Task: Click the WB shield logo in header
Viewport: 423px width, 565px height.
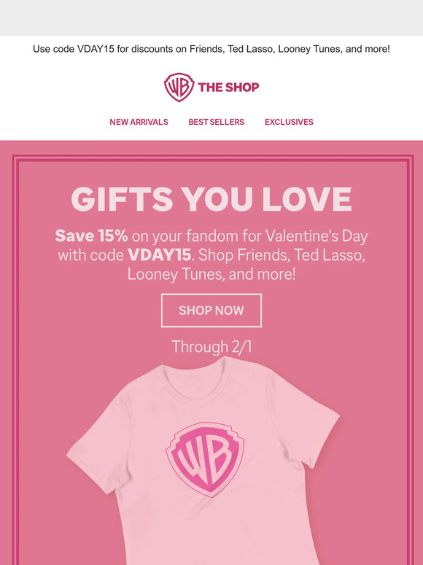Action: pyautogui.click(x=179, y=87)
